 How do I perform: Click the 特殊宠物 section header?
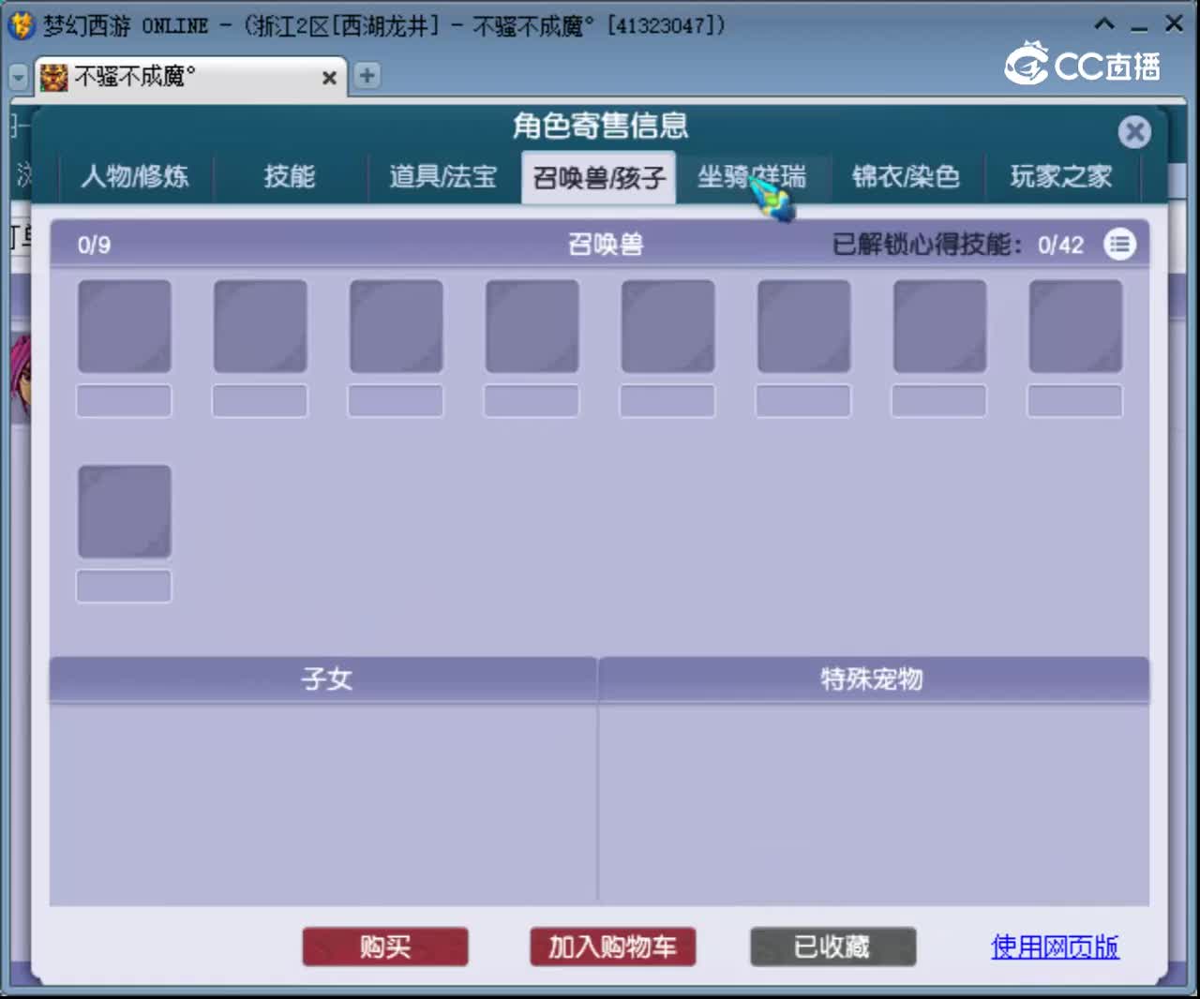873,678
